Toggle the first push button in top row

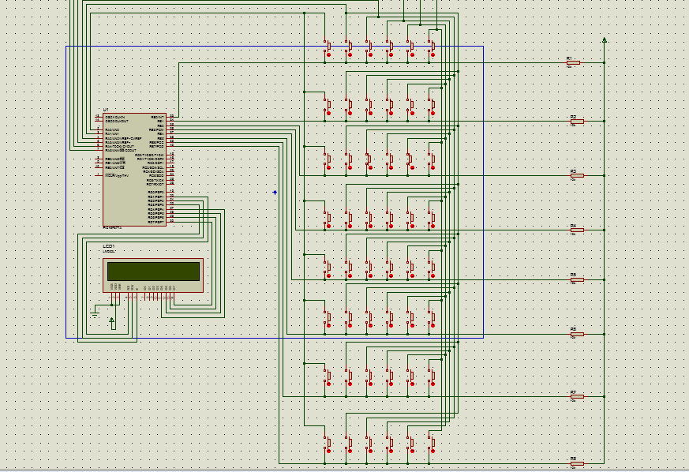pos(328,49)
